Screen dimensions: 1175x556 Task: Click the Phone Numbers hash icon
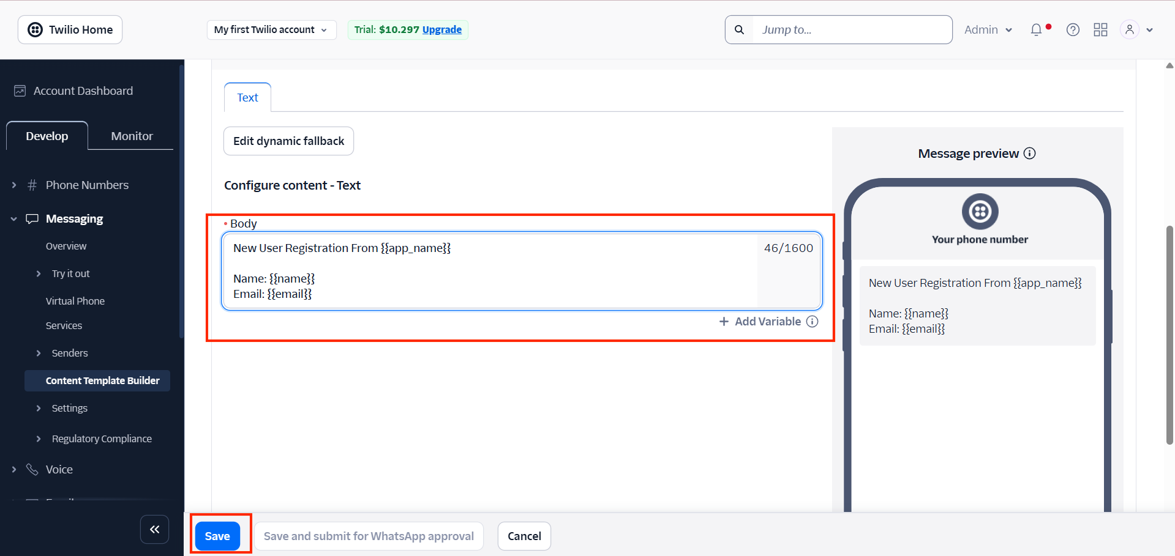coord(31,185)
